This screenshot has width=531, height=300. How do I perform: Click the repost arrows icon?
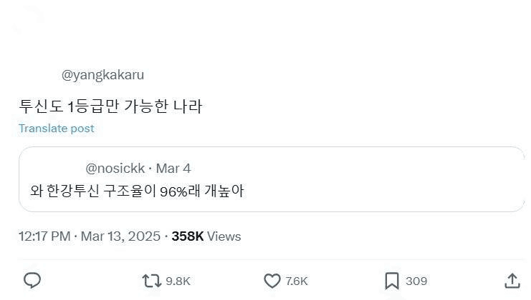click(151, 281)
